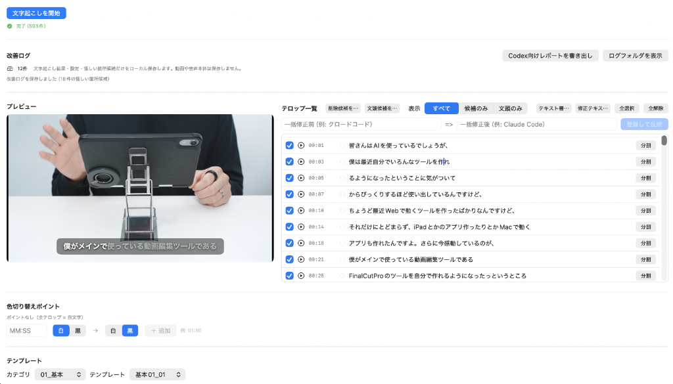
Task: Uncheck the 00:14 telop row checkbox
Action: [289, 226]
